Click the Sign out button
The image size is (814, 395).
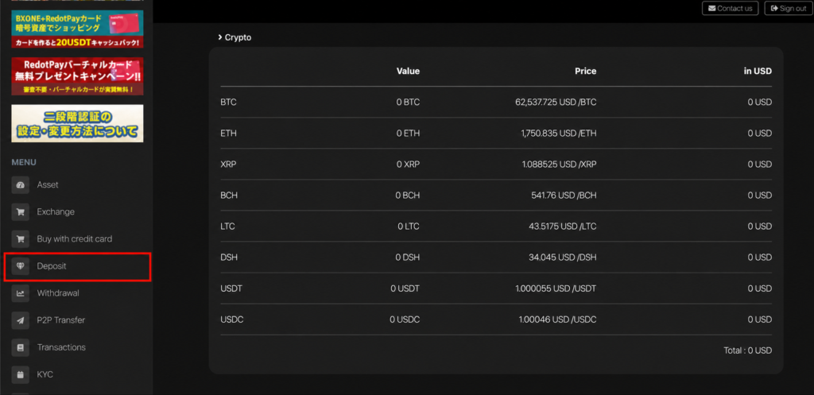pos(789,8)
